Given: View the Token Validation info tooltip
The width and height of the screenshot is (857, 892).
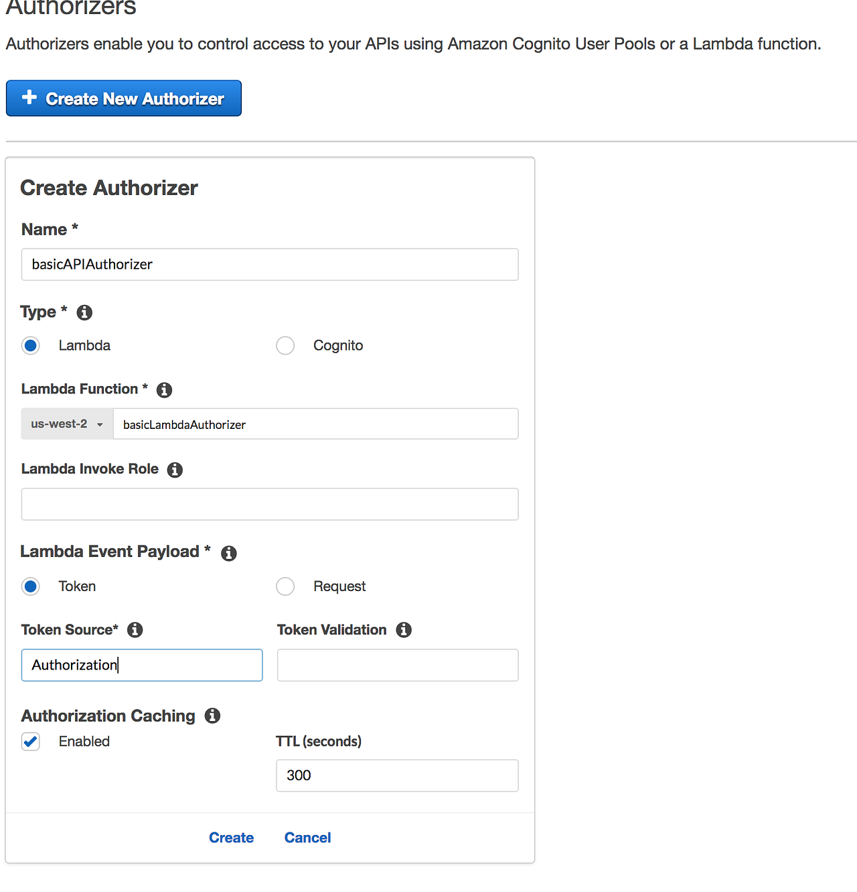Looking at the screenshot, I should [404, 630].
